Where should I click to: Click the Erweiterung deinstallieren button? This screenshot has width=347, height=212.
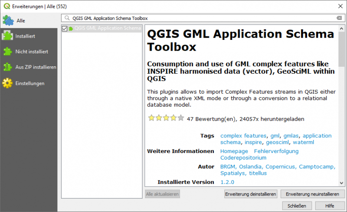(251, 194)
